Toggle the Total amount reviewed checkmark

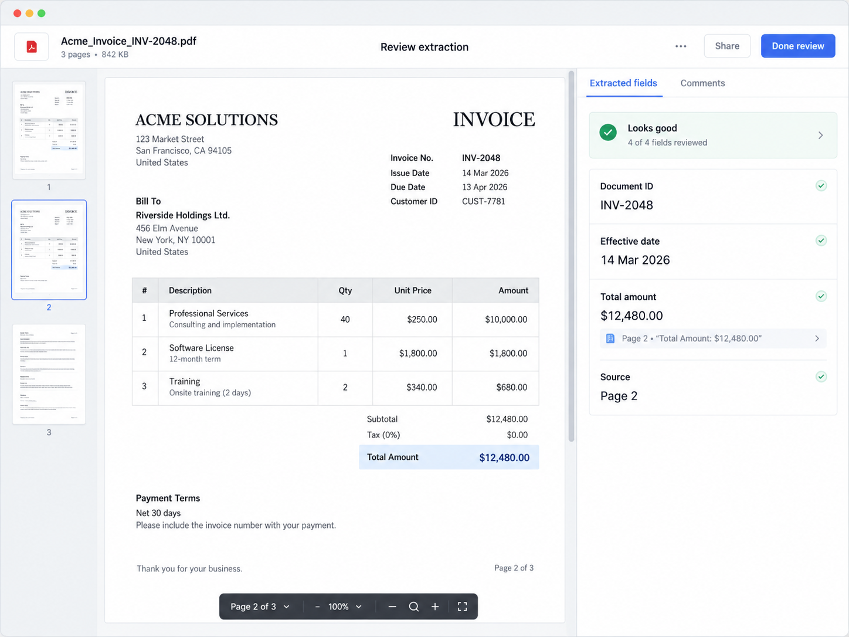(821, 296)
